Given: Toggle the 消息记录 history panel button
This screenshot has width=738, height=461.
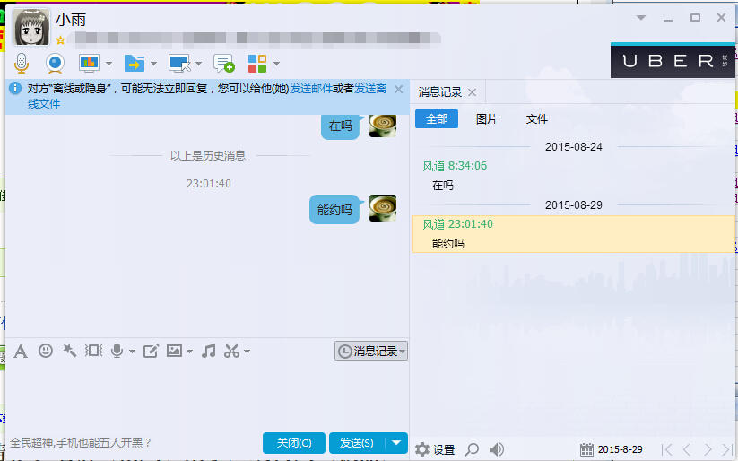Looking at the screenshot, I should (370, 351).
